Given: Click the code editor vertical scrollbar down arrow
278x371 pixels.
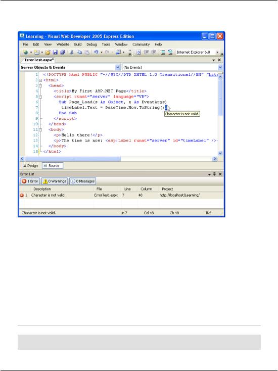Looking at the screenshot, I should 220,153.
